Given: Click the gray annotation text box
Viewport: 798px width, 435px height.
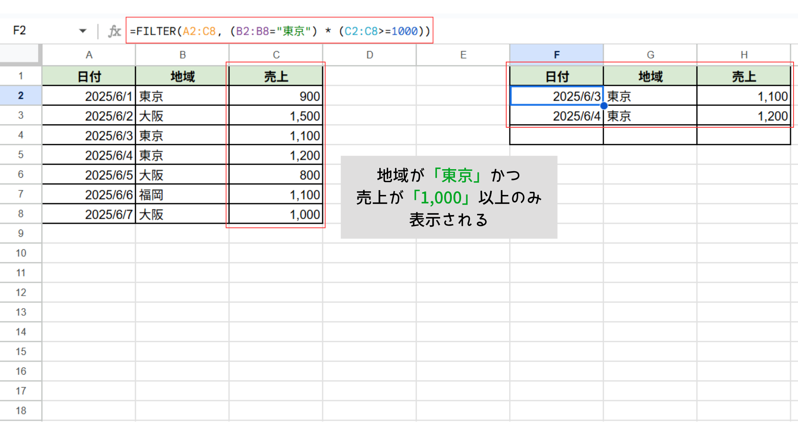Looking at the screenshot, I should tap(449, 197).
